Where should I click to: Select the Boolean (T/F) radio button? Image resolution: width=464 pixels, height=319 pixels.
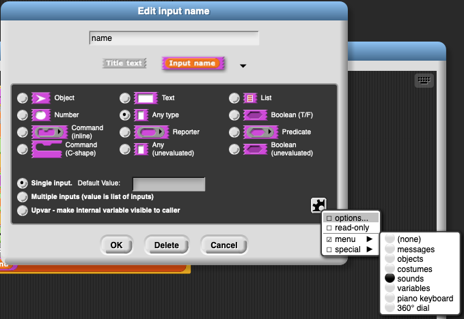pyautogui.click(x=234, y=115)
